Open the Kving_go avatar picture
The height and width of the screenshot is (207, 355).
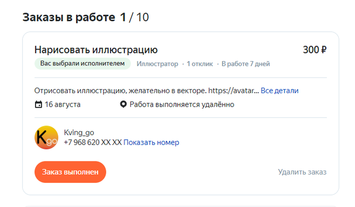(x=46, y=137)
